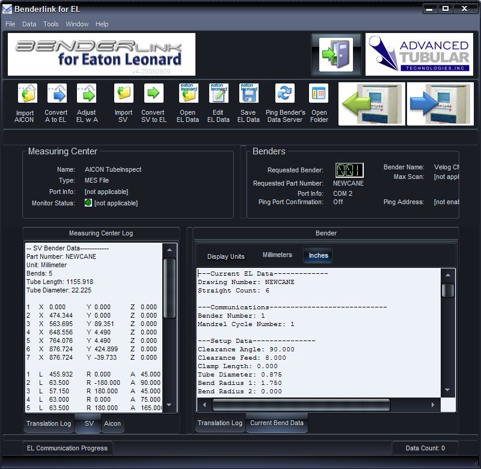Open EL Data file icon
This screenshot has width=481, height=469.
coord(188,94)
